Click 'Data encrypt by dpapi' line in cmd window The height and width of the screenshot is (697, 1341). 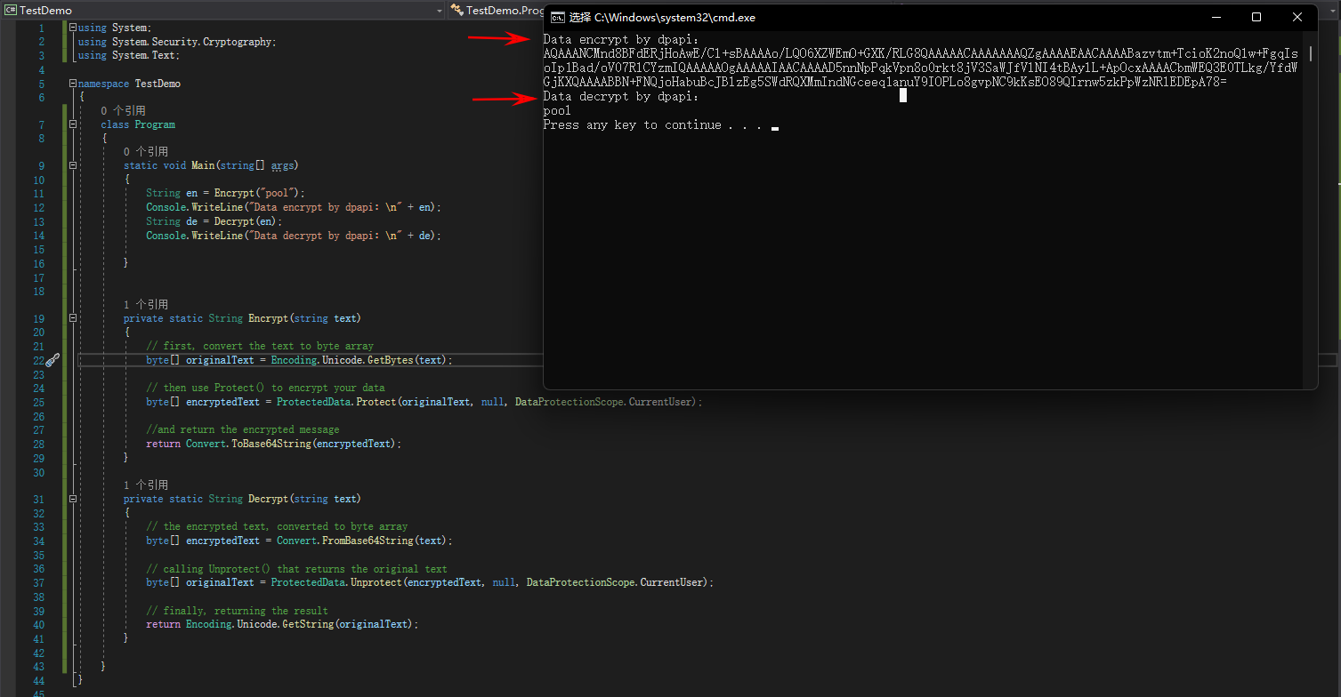coord(621,39)
